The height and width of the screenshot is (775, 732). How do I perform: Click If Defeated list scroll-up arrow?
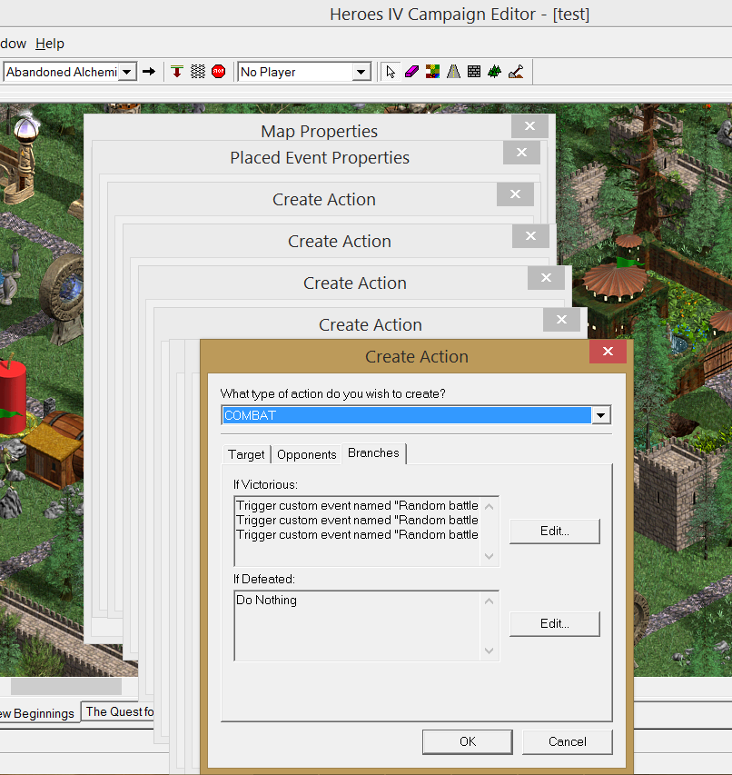click(489, 601)
